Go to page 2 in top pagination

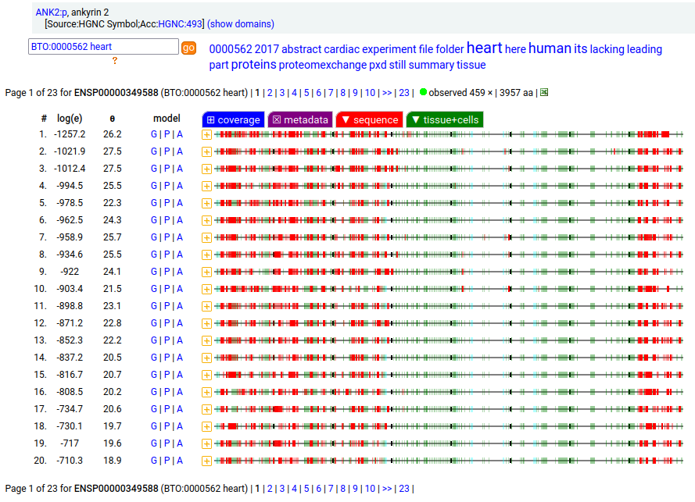pos(270,93)
